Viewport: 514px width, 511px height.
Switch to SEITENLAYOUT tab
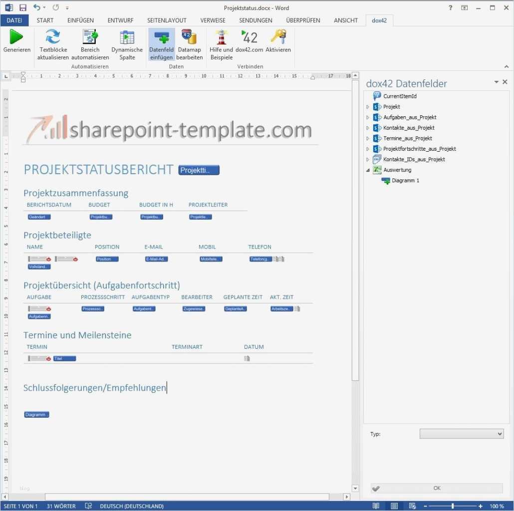click(167, 20)
